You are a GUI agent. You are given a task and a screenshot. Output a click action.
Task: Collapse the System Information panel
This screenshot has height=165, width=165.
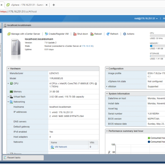pyautogui.click(x=107, y=94)
